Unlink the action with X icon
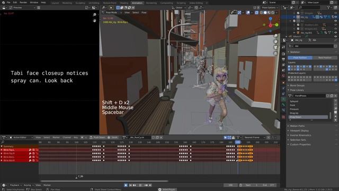Screen dimensions: 339x191 pos(161,137)
